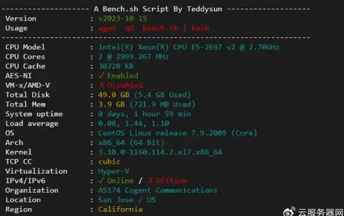Click the 30720 KB cache value
Viewport: 344px width, 216px height.
coord(116,66)
